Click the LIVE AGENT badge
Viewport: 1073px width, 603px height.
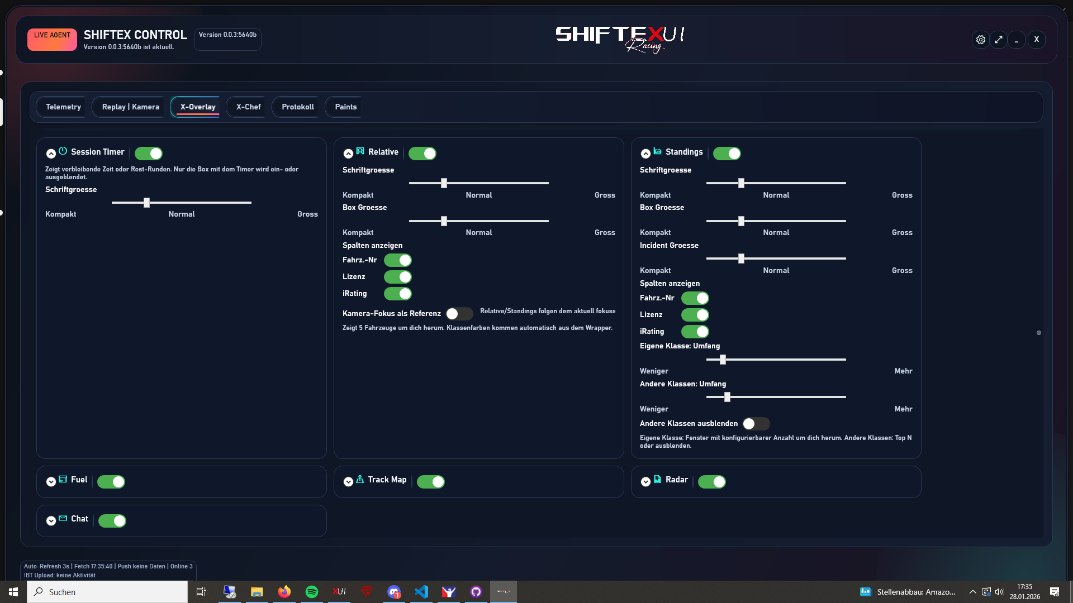[51, 39]
